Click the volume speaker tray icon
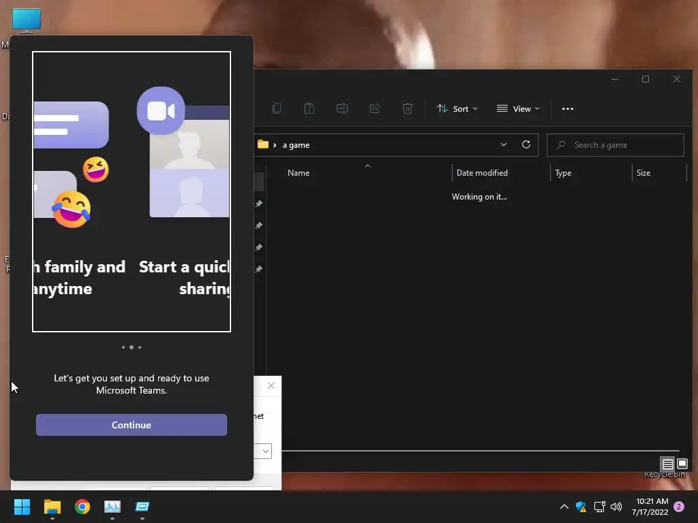 616,507
